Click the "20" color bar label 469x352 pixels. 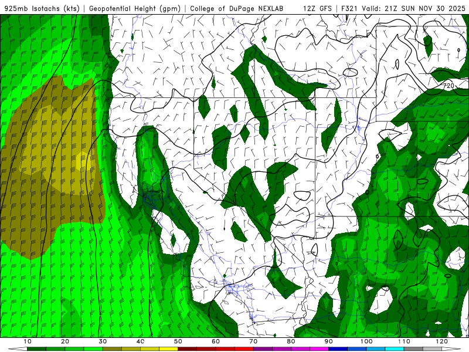pos(64,341)
